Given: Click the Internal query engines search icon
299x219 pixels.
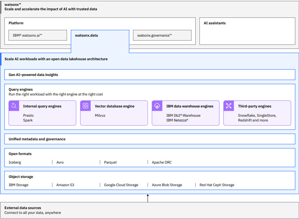Looking at the screenshot, I should (14, 106).
